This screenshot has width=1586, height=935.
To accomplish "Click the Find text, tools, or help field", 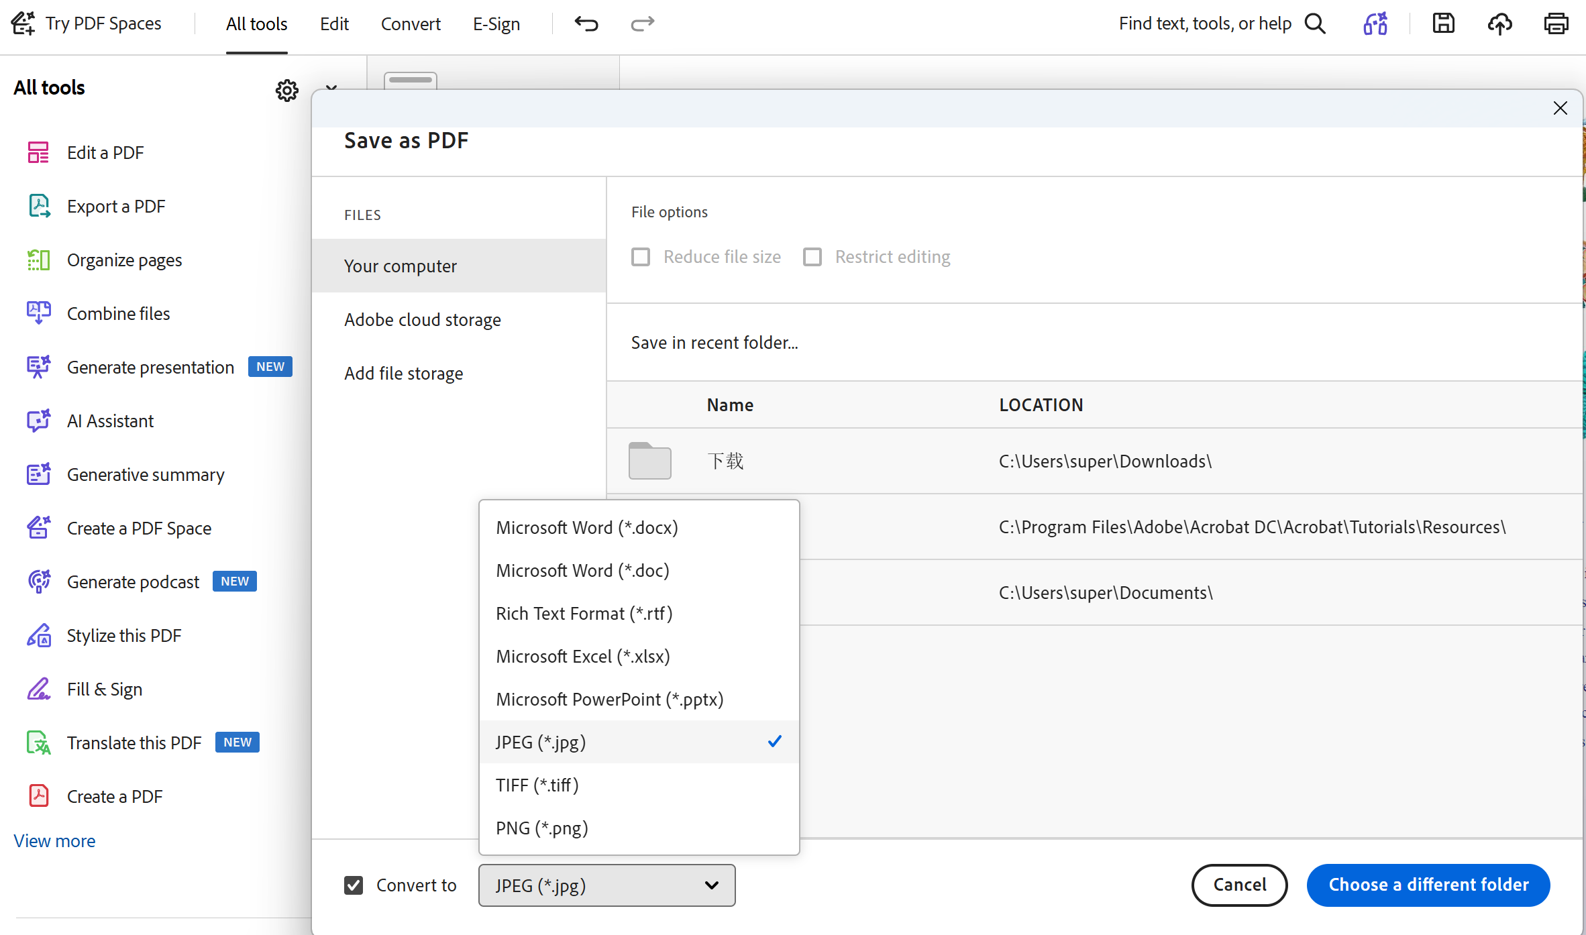I will pos(1205,23).
